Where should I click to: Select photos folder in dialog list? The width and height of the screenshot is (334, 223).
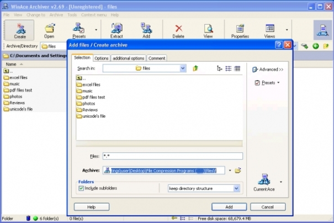pos(86,104)
